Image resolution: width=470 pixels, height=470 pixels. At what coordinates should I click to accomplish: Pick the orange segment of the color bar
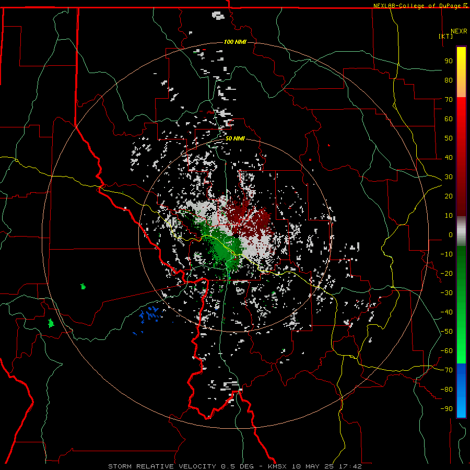[x=461, y=88]
